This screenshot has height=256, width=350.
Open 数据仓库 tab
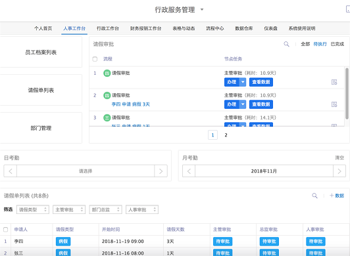(244, 28)
